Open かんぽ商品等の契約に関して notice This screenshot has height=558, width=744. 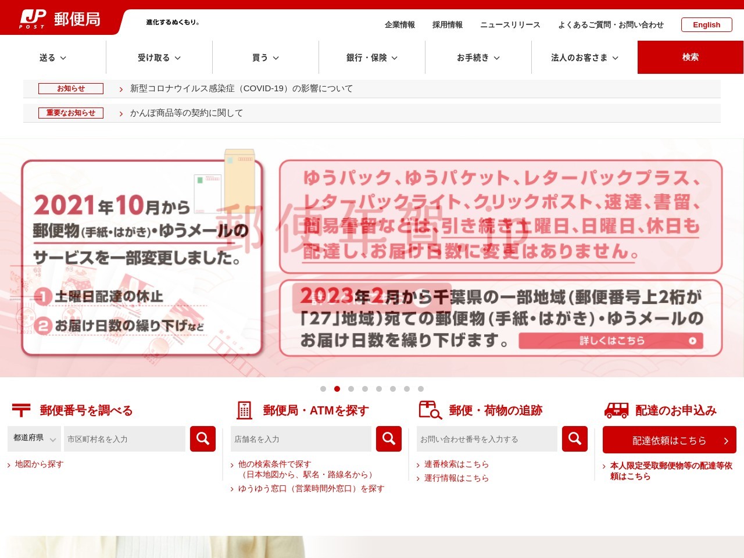[187, 113]
